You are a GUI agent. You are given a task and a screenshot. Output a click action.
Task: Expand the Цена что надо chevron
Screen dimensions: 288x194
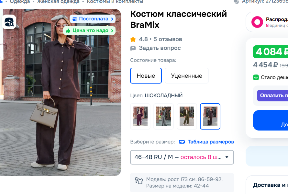pyautogui.click(x=112, y=30)
